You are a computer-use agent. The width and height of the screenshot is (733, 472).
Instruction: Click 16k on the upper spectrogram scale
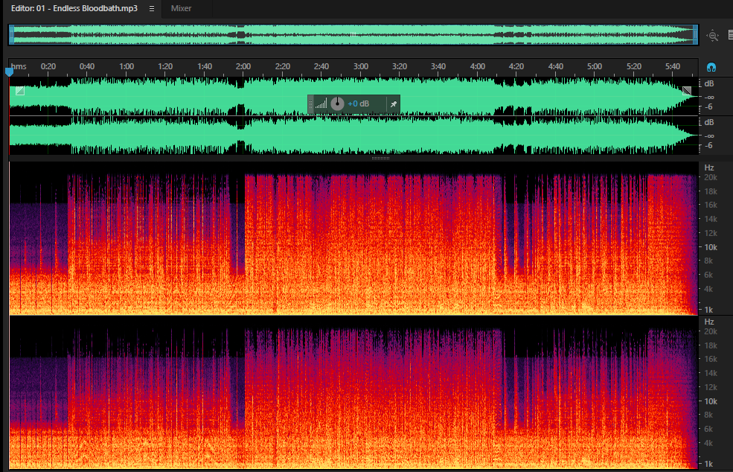click(x=711, y=205)
